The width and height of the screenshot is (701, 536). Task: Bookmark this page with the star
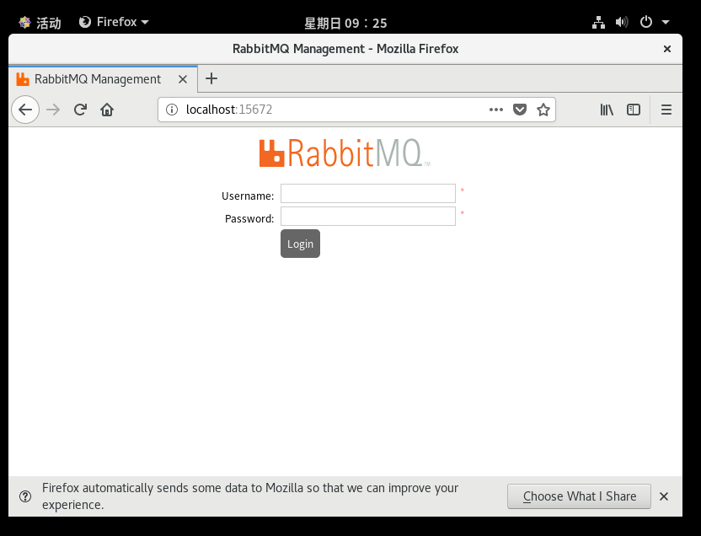click(x=543, y=110)
